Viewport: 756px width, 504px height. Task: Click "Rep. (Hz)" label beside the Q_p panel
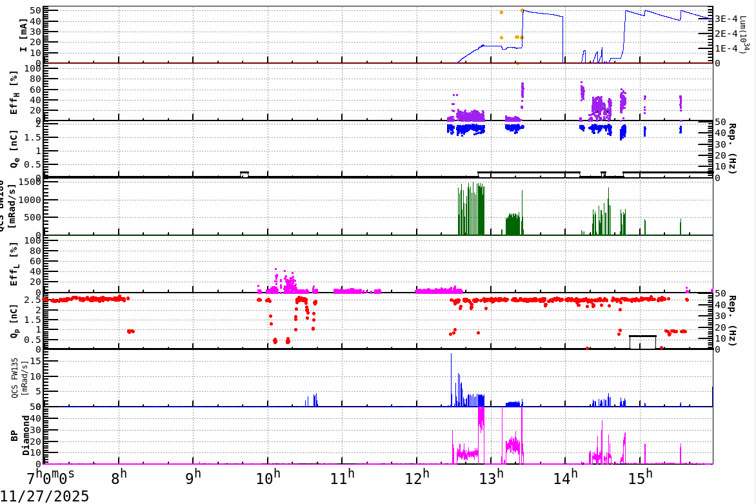pyautogui.click(x=732, y=320)
